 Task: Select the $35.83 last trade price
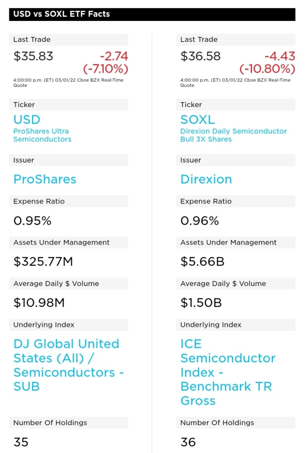click(x=33, y=56)
